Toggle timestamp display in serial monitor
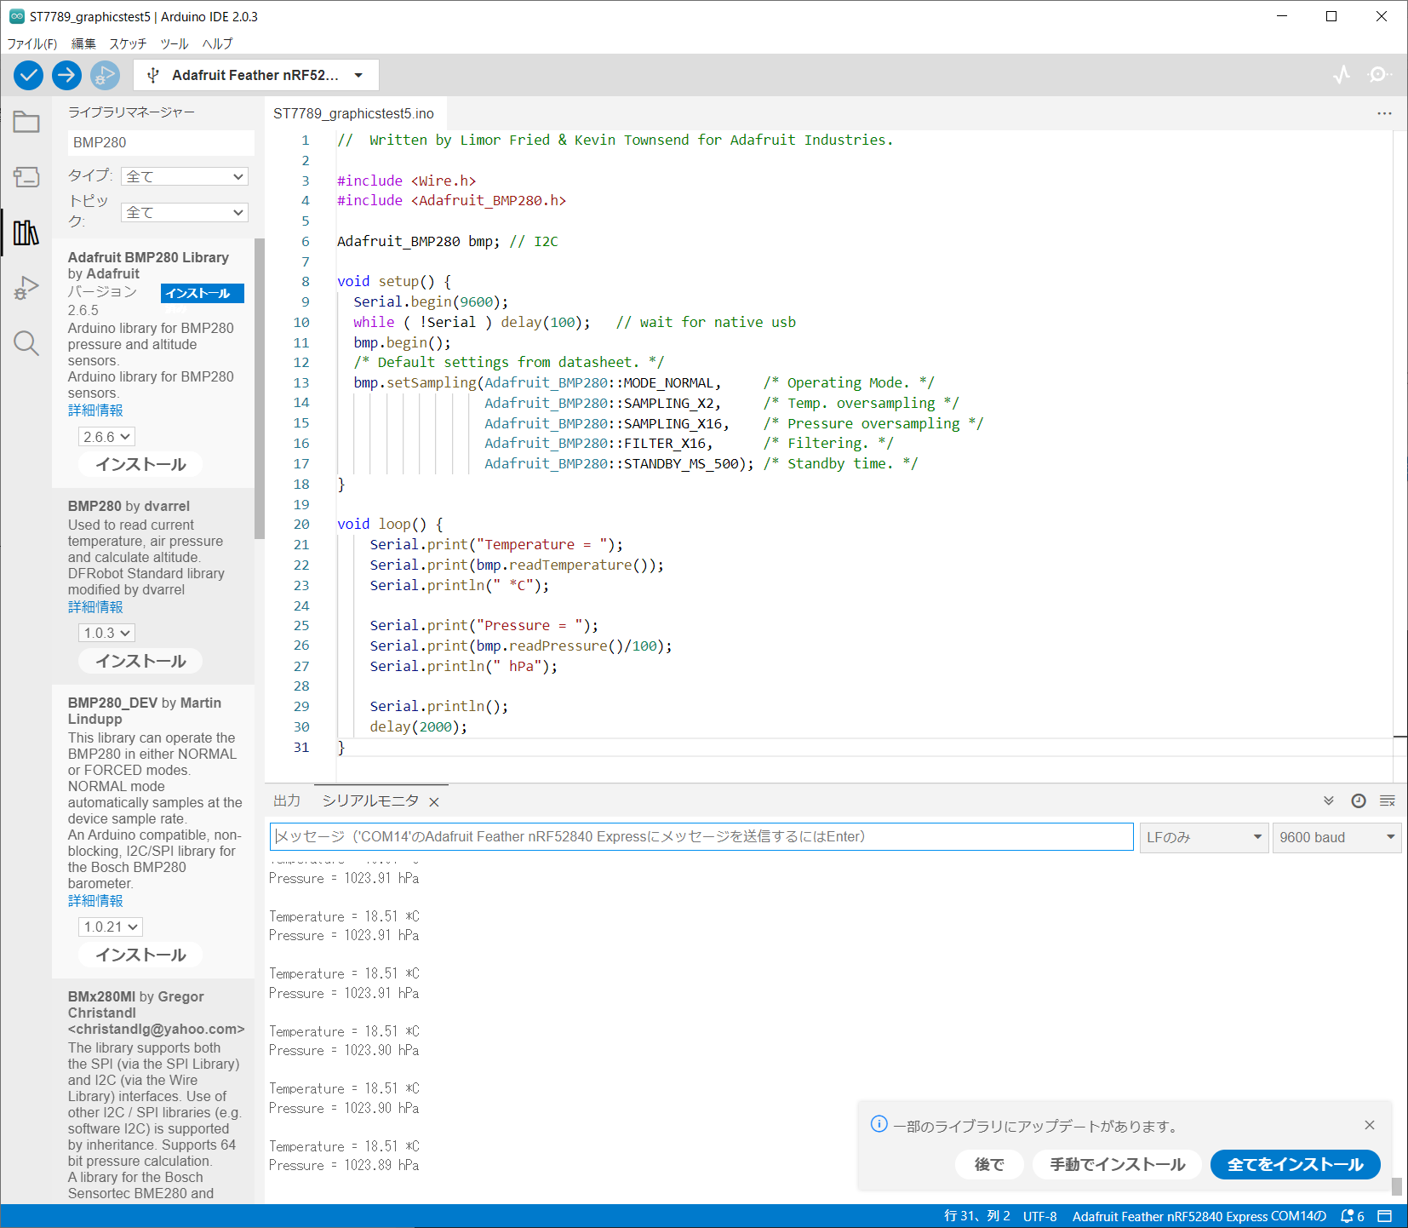The width and height of the screenshot is (1408, 1228). [x=1359, y=800]
